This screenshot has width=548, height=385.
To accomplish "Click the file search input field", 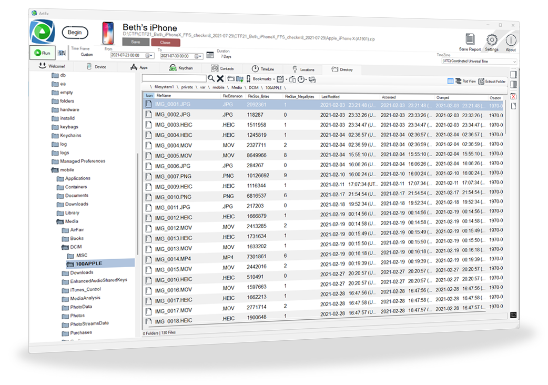I will (174, 78).
